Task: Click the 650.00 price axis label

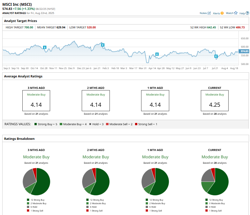Action: (245, 38)
